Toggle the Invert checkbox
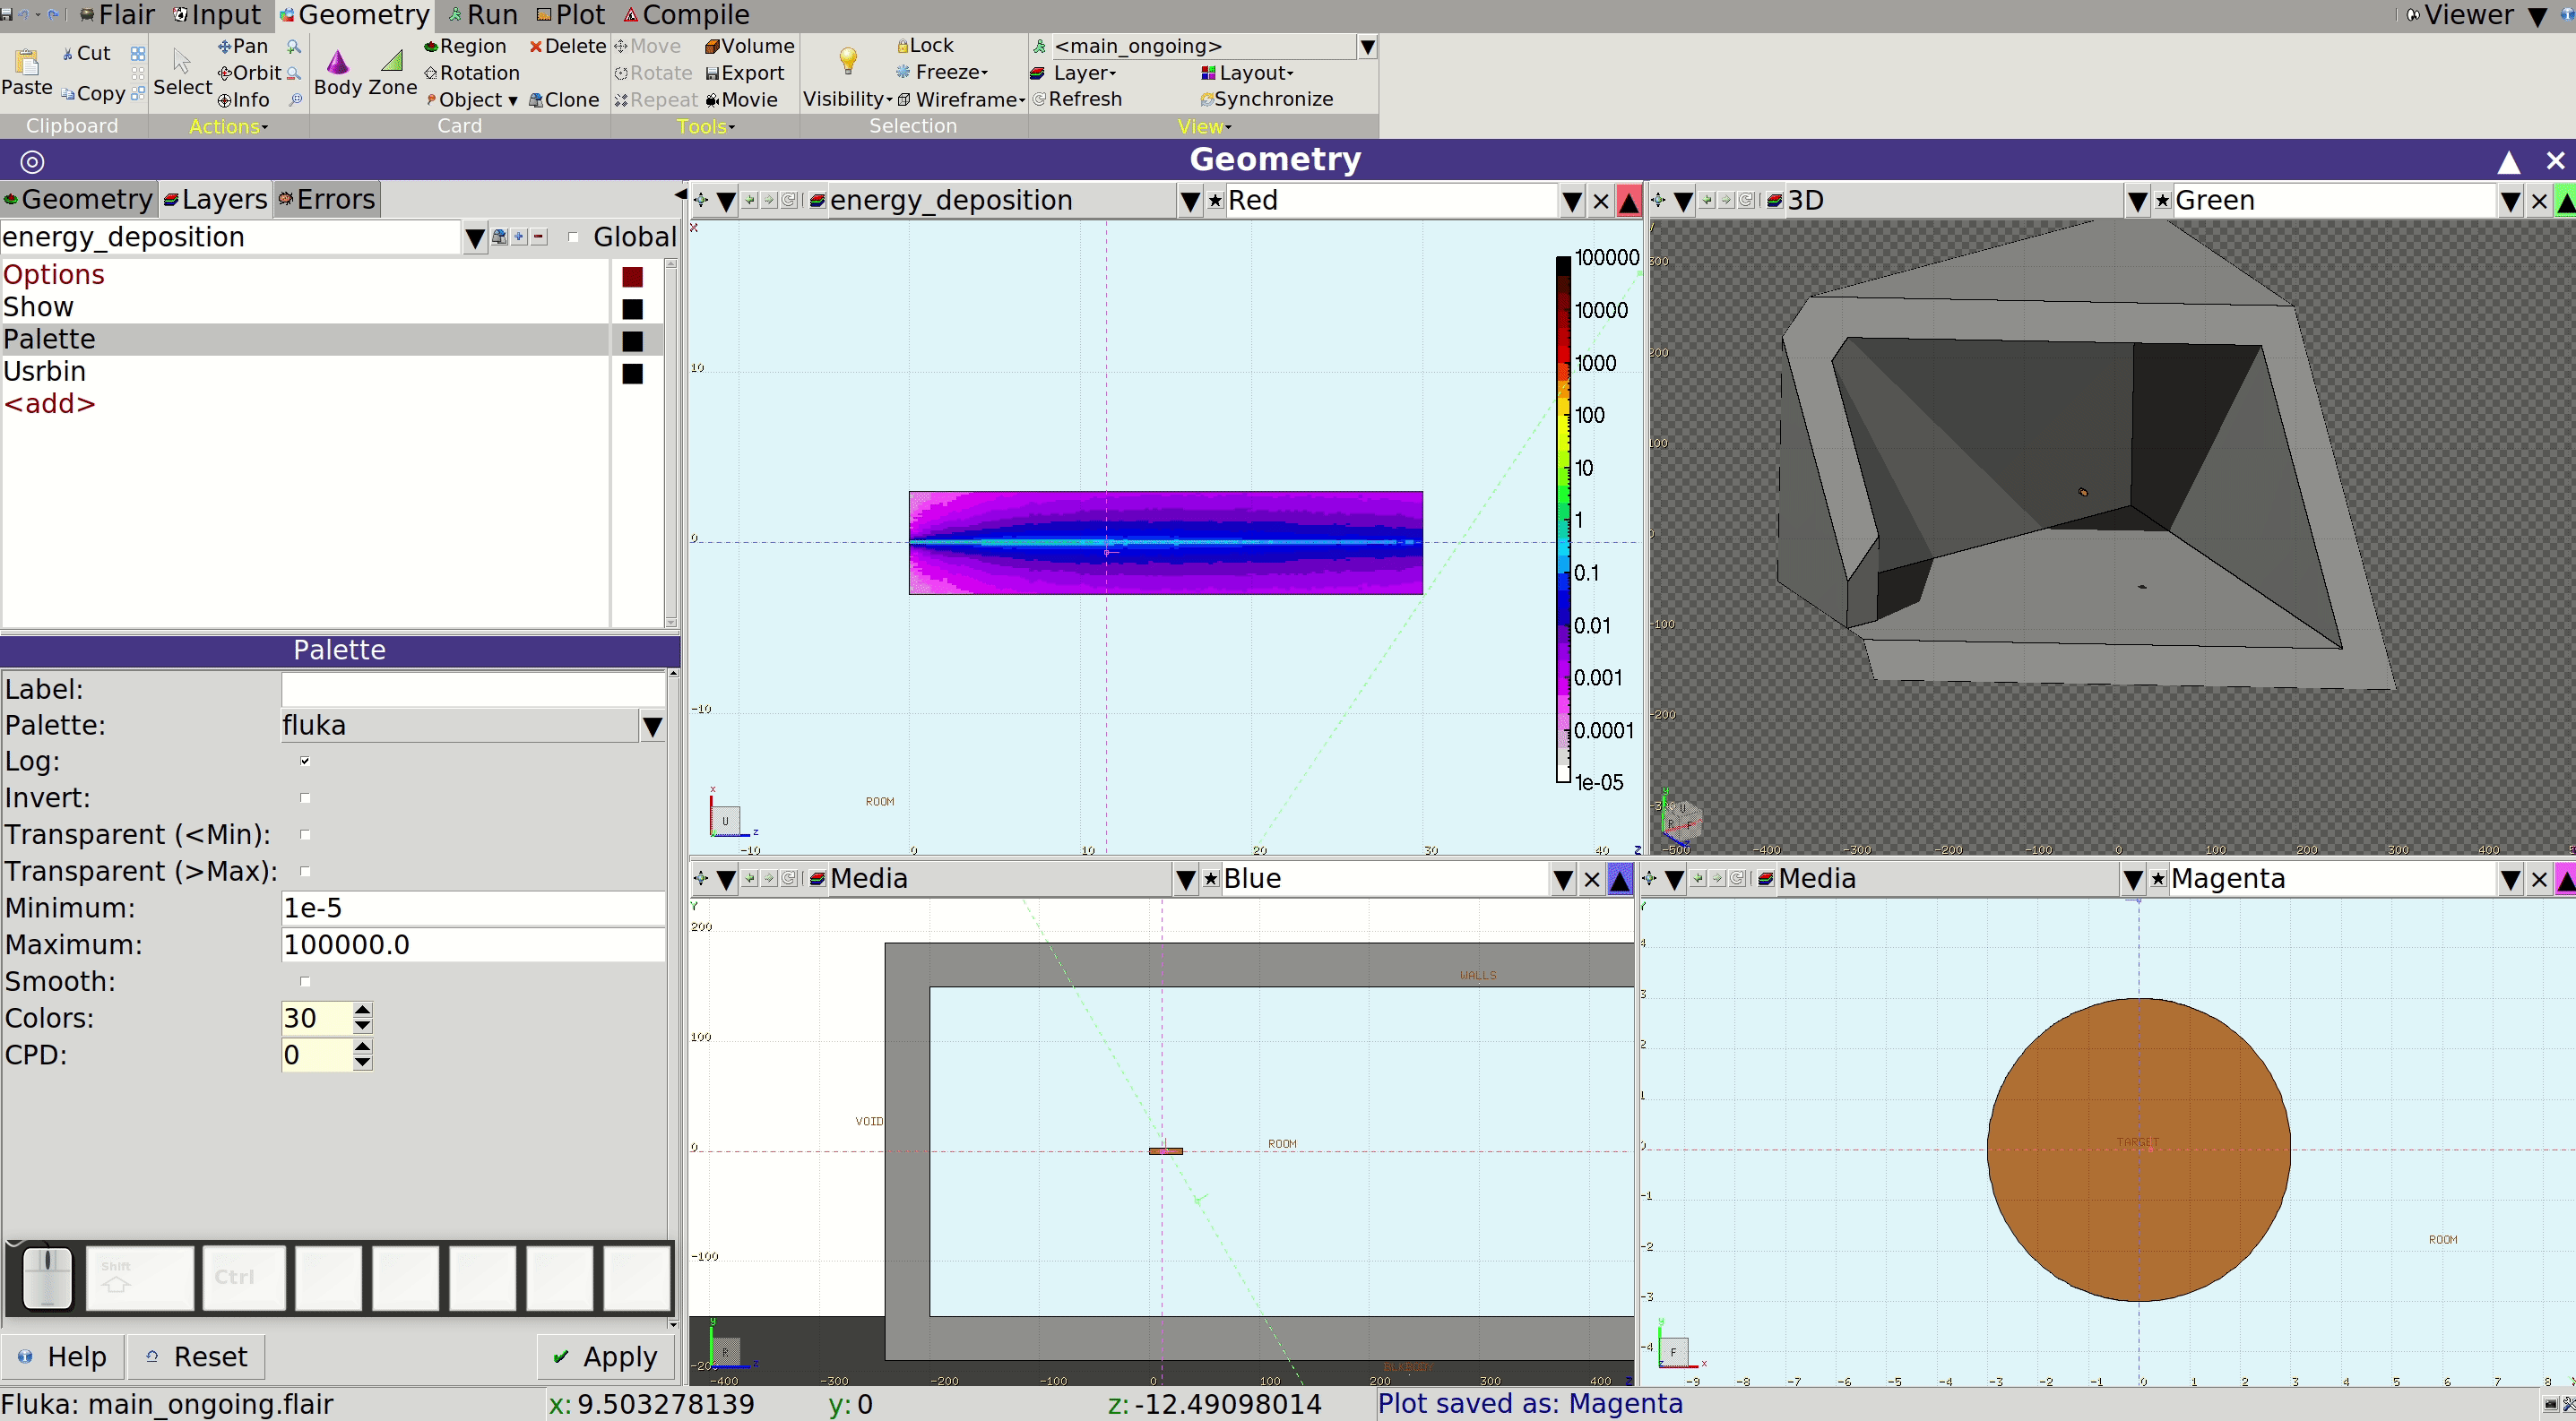The height and width of the screenshot is (1421, 2576). [305, 797]
